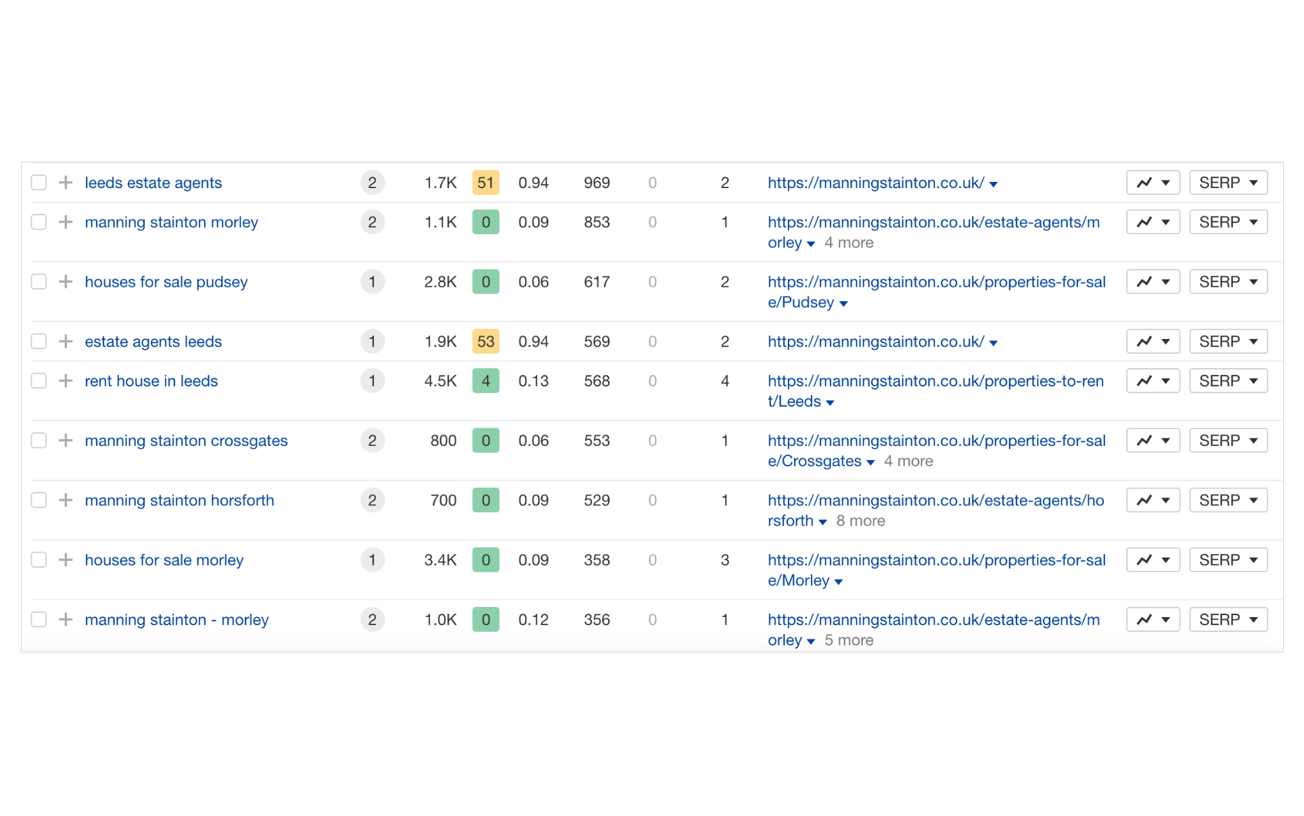Open chart for manning stainton horsforth row
The image size is (1304, 816).
(x=1152, y=500)
